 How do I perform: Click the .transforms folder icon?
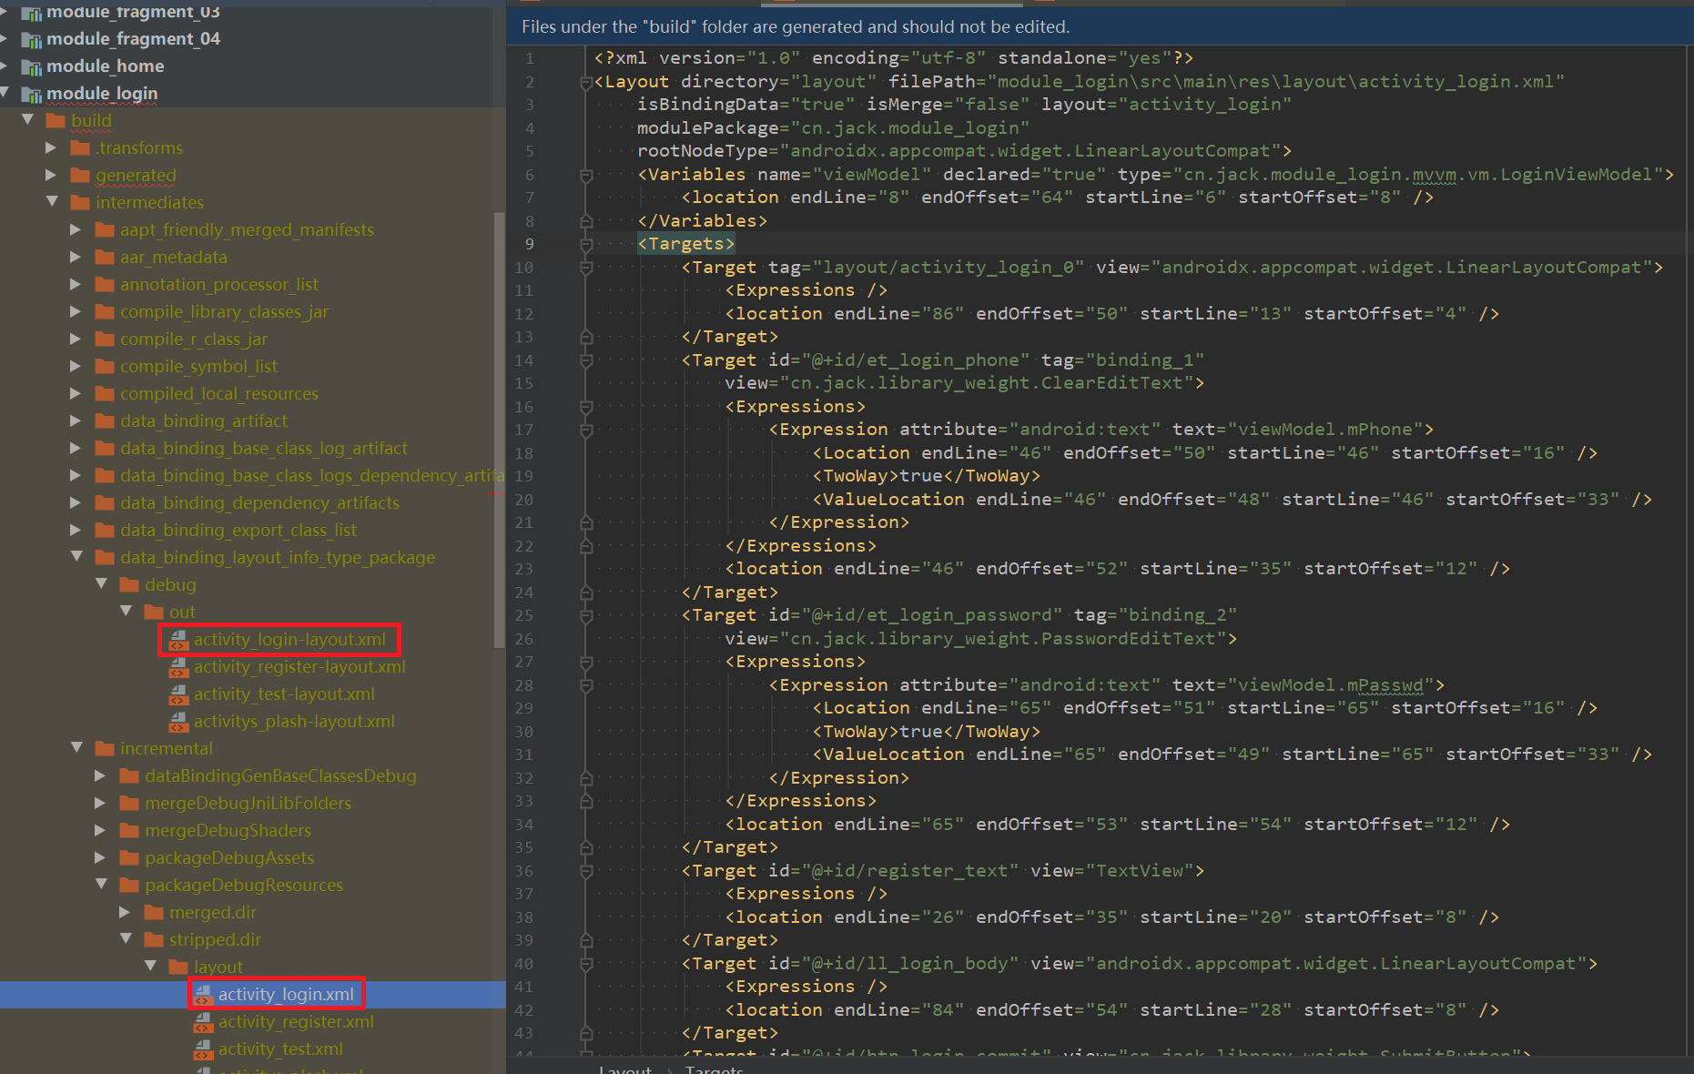pyautogui.click(x=80, y=147)
